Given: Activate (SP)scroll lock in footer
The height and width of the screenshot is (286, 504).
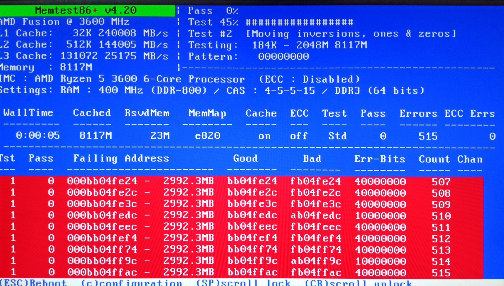Looking at the screenshot, I should (x=243, y=283).
